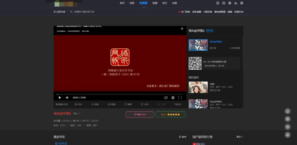Open the 电影 nav tab
The height and width of the screenshot is (145, 297).
[132, 3]
